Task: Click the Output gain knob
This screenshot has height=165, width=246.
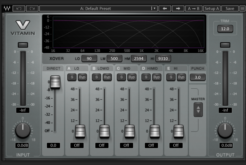Action: click(225, 131)
